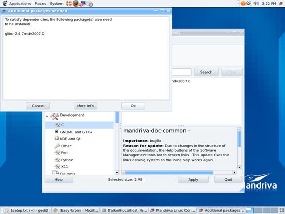This screenshot has width=285, height=214.
Task: Click the tools icon beside X11
Action: 57,166
